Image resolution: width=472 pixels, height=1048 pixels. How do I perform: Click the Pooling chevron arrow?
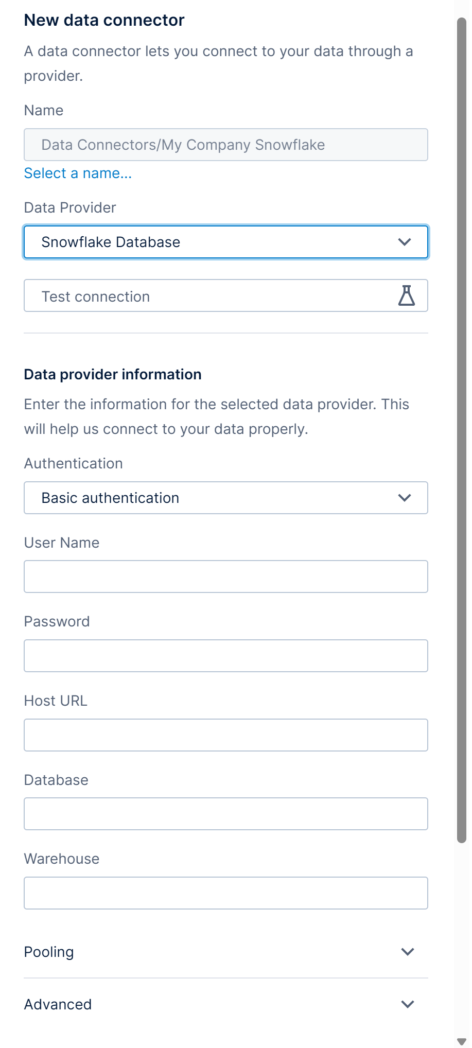pos(408,952)
